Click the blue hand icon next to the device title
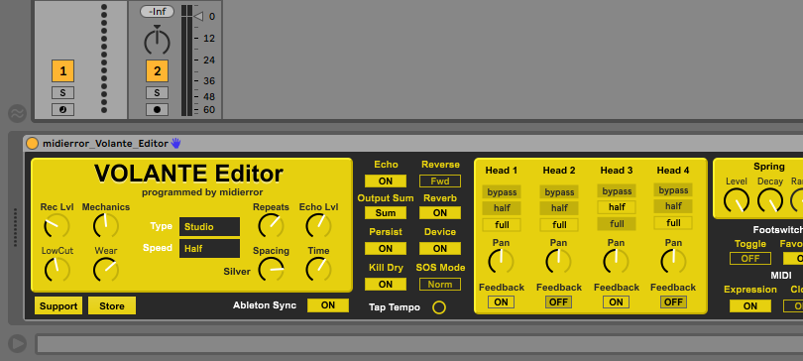This screenshot has width=803, height=361. (x=176, y=143)
